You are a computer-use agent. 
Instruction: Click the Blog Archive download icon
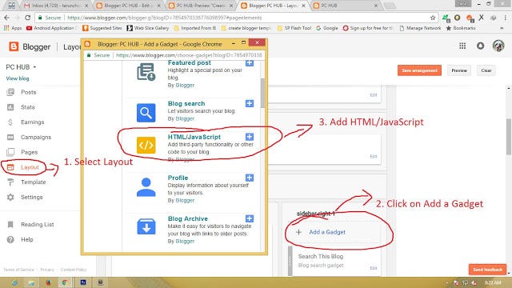[146, 226]
